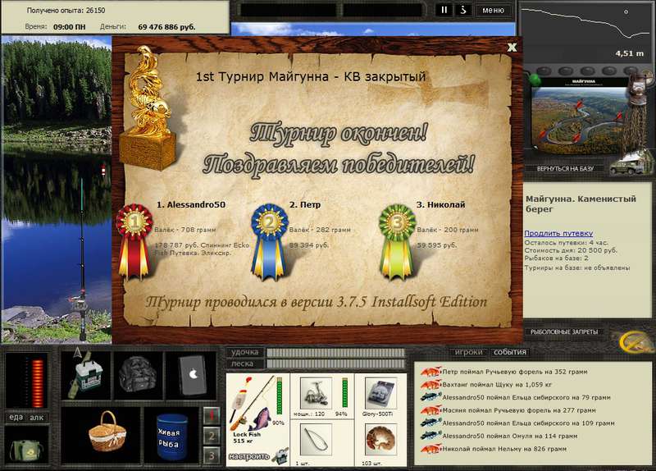This screenshot has height=471, width=656.
Task: Click the golden fish trophy statue
Action: pos(148,109)
